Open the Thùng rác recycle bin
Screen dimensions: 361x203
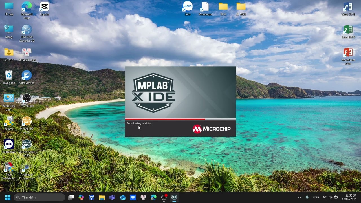click(x=9, y=78)
